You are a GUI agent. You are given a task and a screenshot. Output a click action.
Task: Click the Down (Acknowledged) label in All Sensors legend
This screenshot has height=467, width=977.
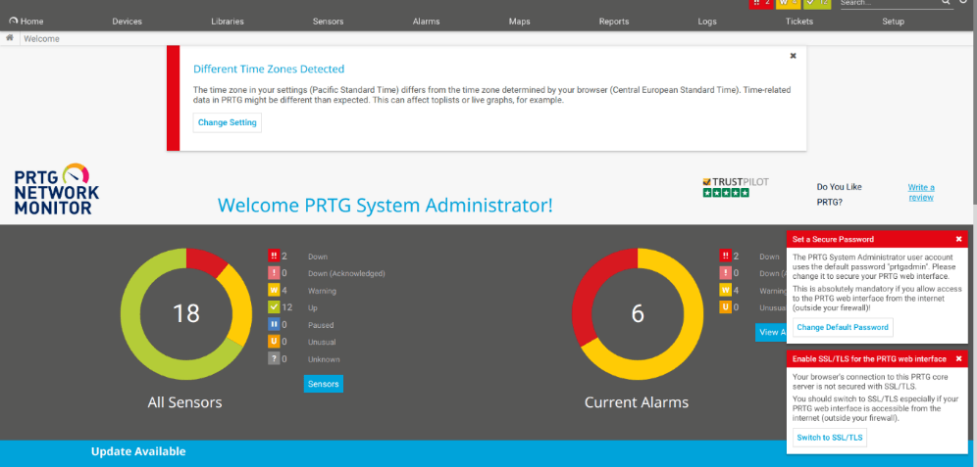tap(346, 273)
